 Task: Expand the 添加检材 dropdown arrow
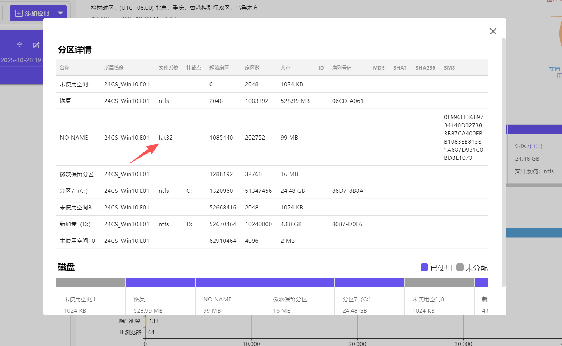tap(60, 13)
